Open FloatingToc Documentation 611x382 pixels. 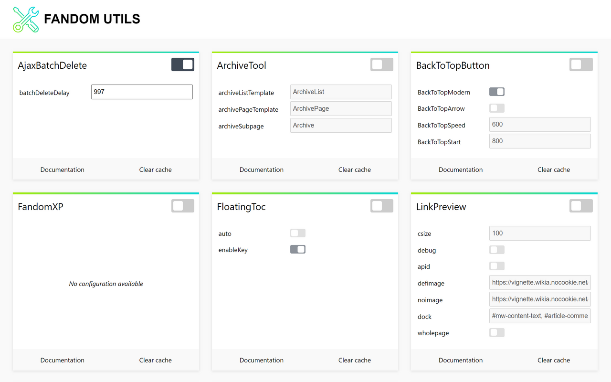point(262,360)
